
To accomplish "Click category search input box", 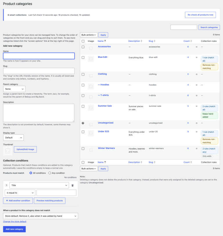I will 184,27.
